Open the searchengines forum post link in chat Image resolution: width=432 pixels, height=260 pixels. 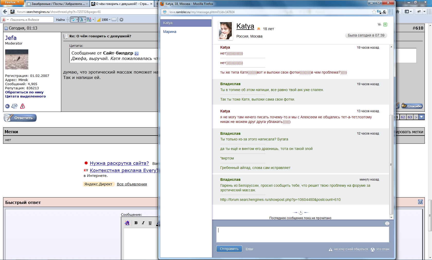coord(280,200)
